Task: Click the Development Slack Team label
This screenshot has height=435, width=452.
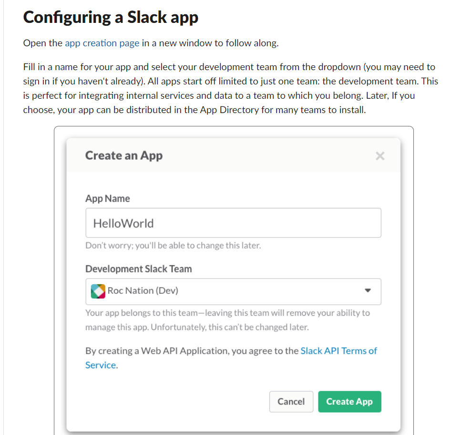Action: point(139,269)
